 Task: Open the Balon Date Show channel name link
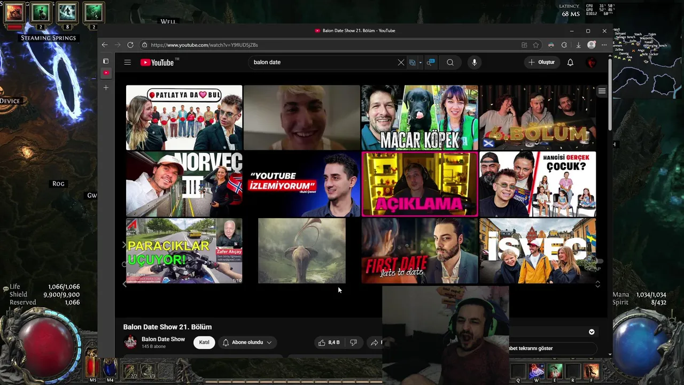coord(163,339)
